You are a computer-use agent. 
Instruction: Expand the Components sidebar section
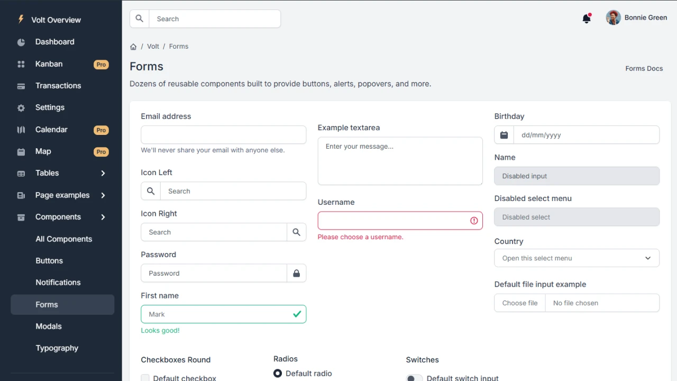tap(58, 217)
